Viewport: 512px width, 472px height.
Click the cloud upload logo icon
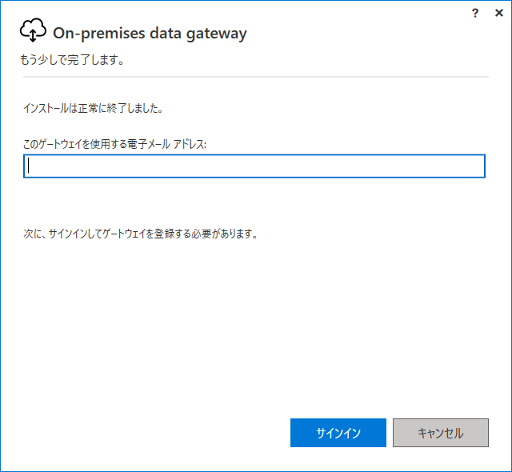(33, 30)
